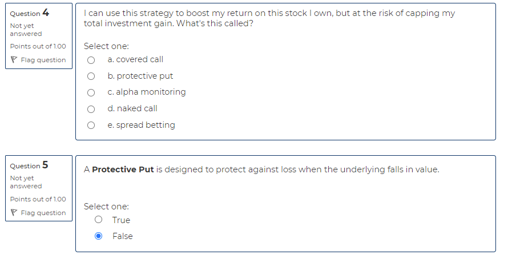Select the True radio button in Question 5
This screenshot has height=275, width=512.
tap(99, 220)
